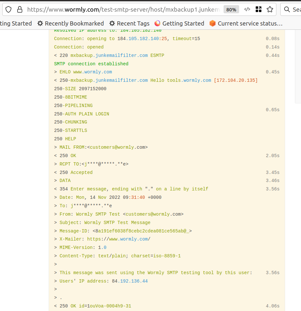Open the Recent Tags bookmark folder

pos(129,23)
